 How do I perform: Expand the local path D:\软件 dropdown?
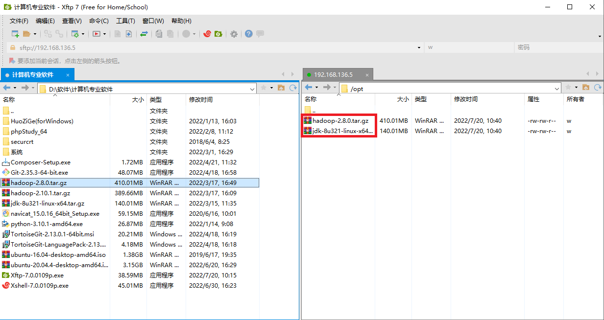[x=252, y=89]
